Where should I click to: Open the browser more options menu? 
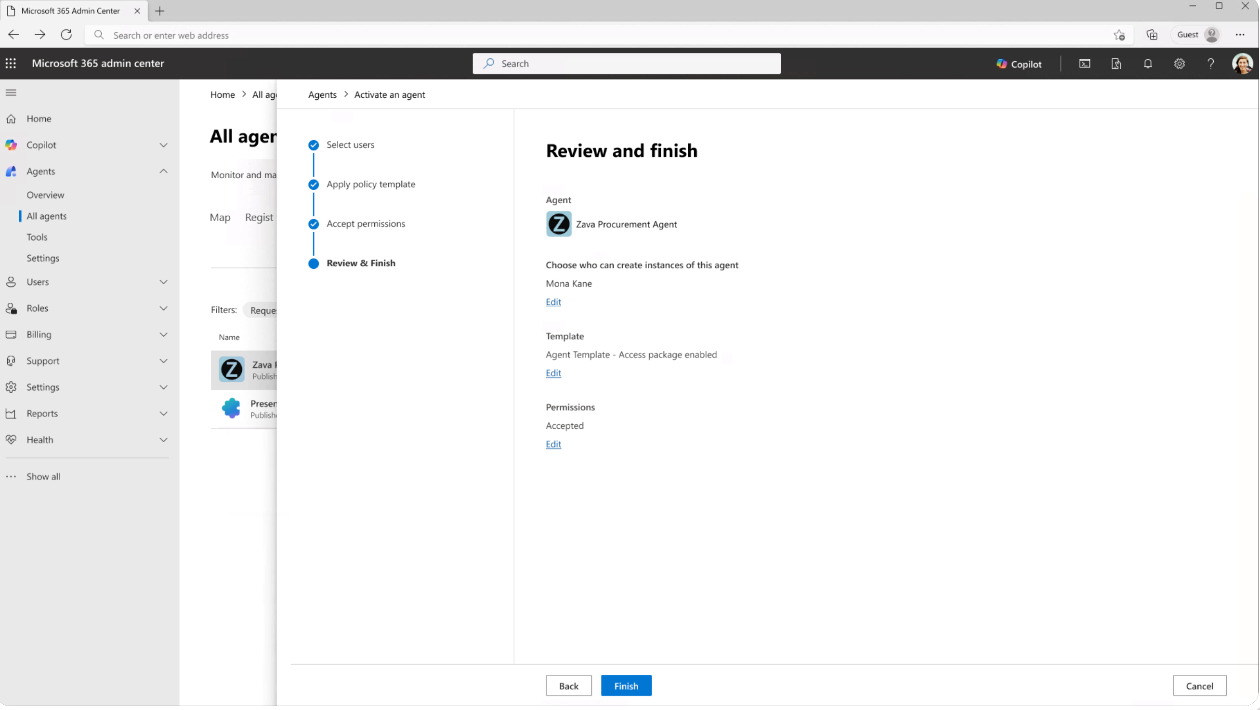1240,35
